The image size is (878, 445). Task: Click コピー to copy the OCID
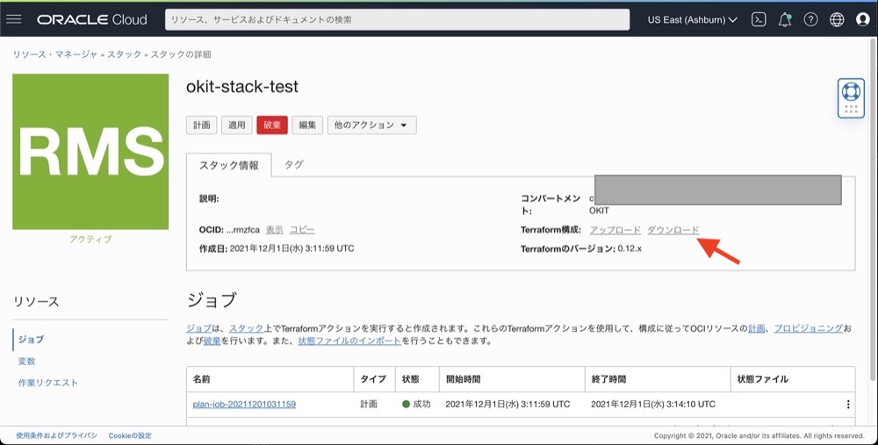(302, 230)
